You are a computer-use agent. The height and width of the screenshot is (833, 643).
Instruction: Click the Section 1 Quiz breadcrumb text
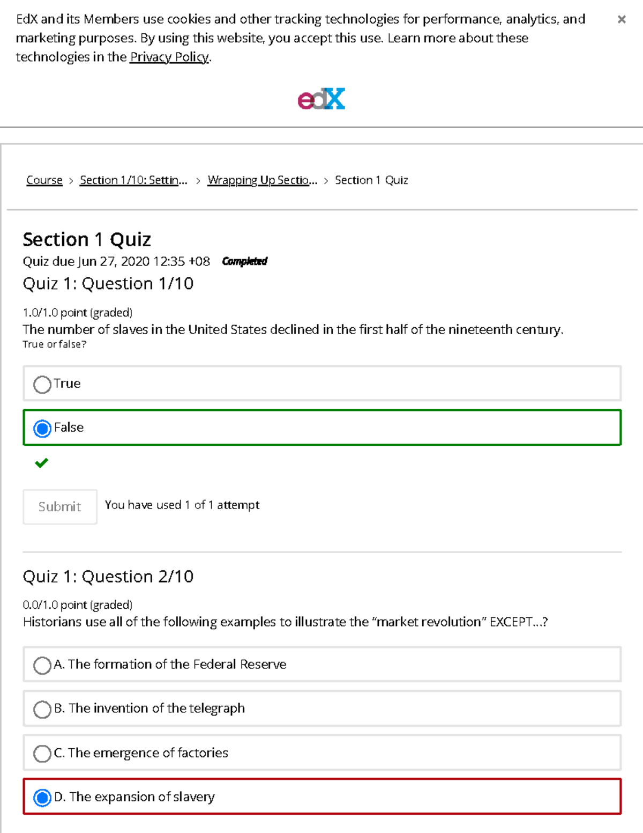pos(371,180)
